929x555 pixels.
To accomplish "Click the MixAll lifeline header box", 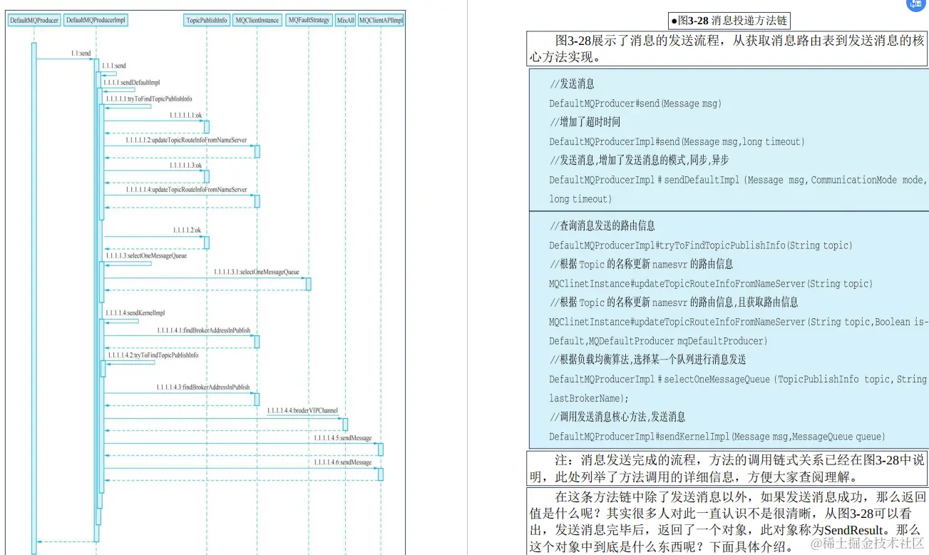I will point(345,21).
